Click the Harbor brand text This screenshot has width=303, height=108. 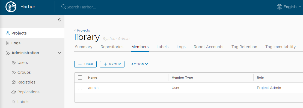coord(28,7)
